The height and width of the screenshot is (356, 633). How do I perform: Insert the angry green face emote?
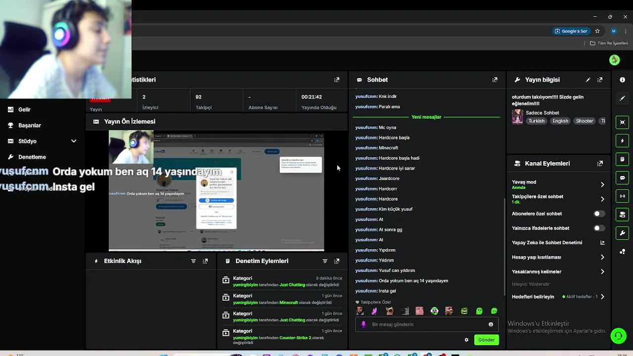[x=464, y=311]
